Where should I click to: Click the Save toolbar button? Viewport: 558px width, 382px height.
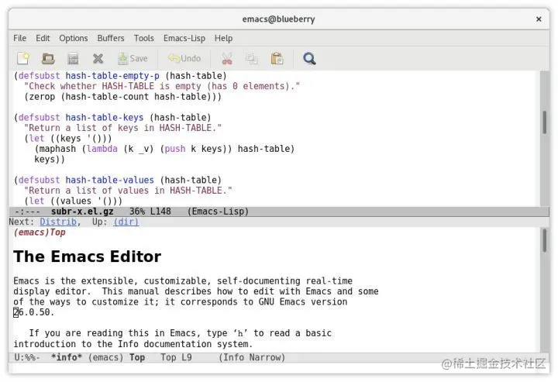click(133, 58)
